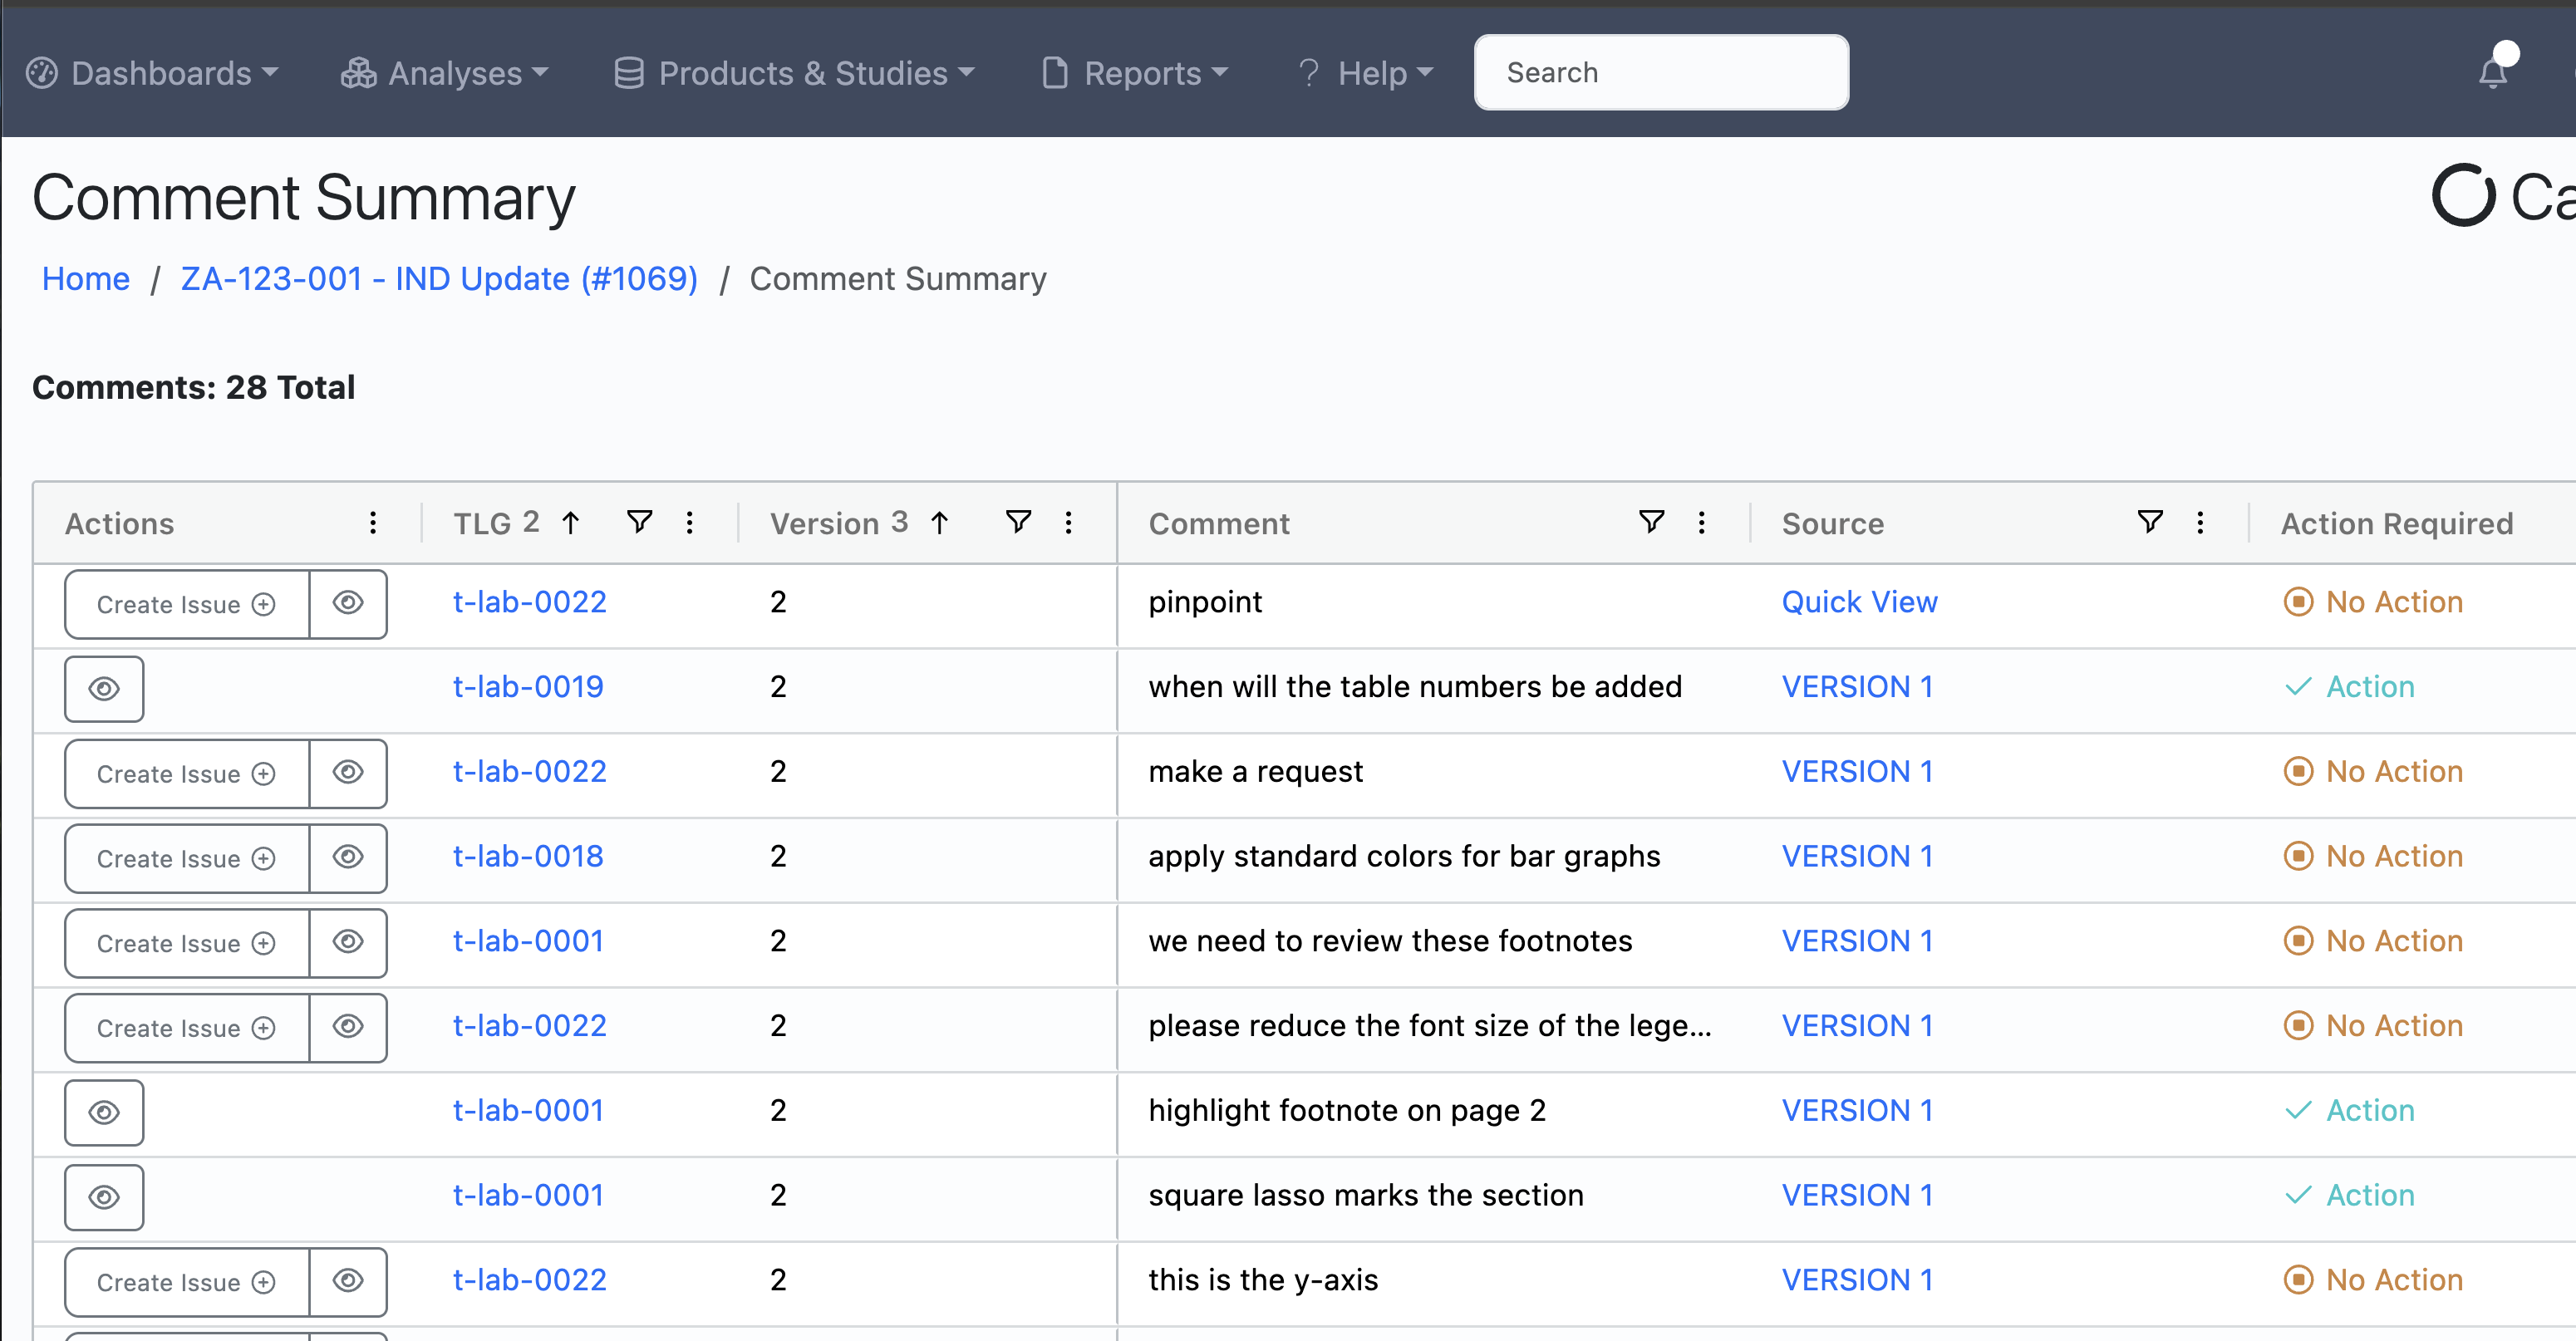The image size is (2576, 1341).
Task: View the 'highlight footnote on page 2' comment
Action: (x=104, y=1113)
